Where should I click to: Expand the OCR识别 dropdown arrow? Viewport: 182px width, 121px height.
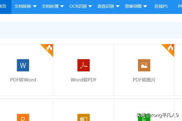(x=90, y=6)
